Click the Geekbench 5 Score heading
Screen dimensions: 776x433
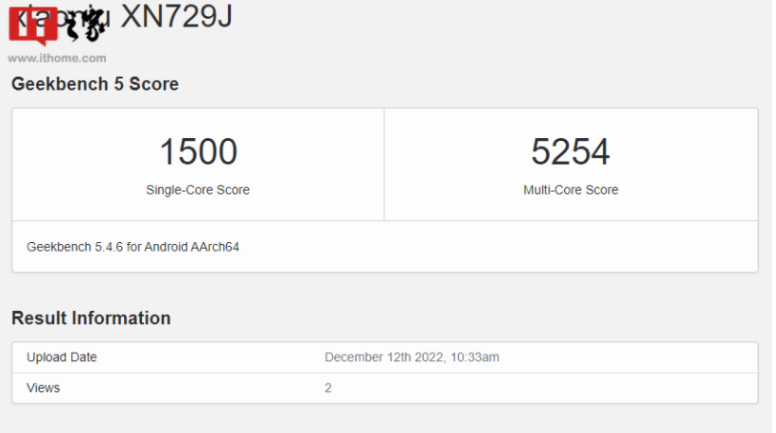[95, 84]
